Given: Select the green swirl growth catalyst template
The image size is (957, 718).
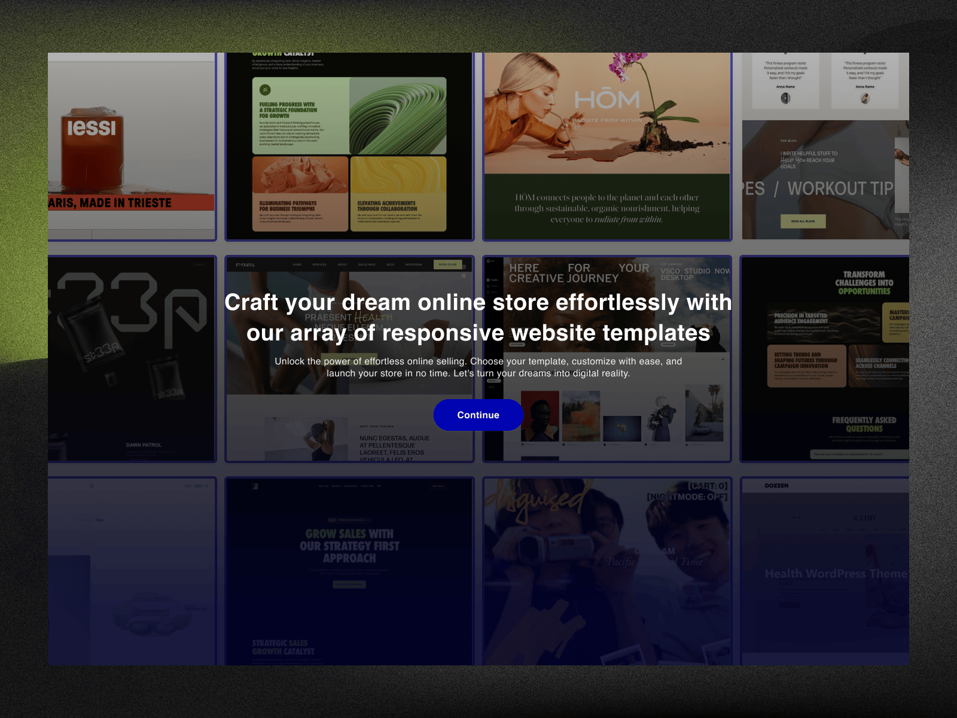Looking at the screenshot, I should [x=349, y=147].
